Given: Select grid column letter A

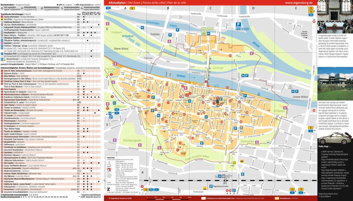Looking at the screenshot, I should click(126, 8).
